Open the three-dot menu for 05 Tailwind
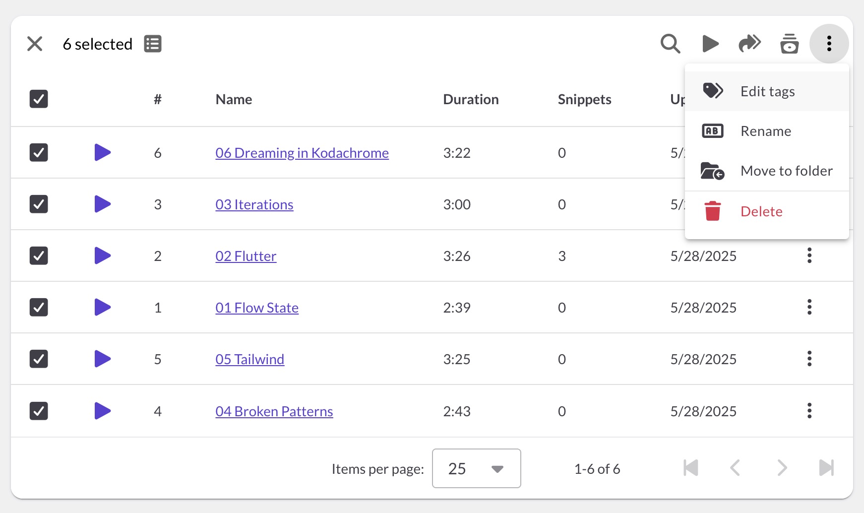The image size is (864, 513). click(809, 359)
